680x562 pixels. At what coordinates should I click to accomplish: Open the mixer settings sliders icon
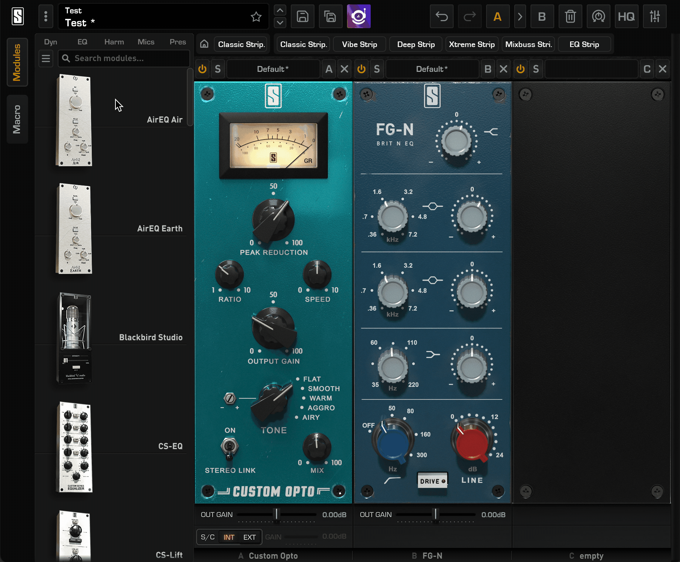(x=654, y=17)
